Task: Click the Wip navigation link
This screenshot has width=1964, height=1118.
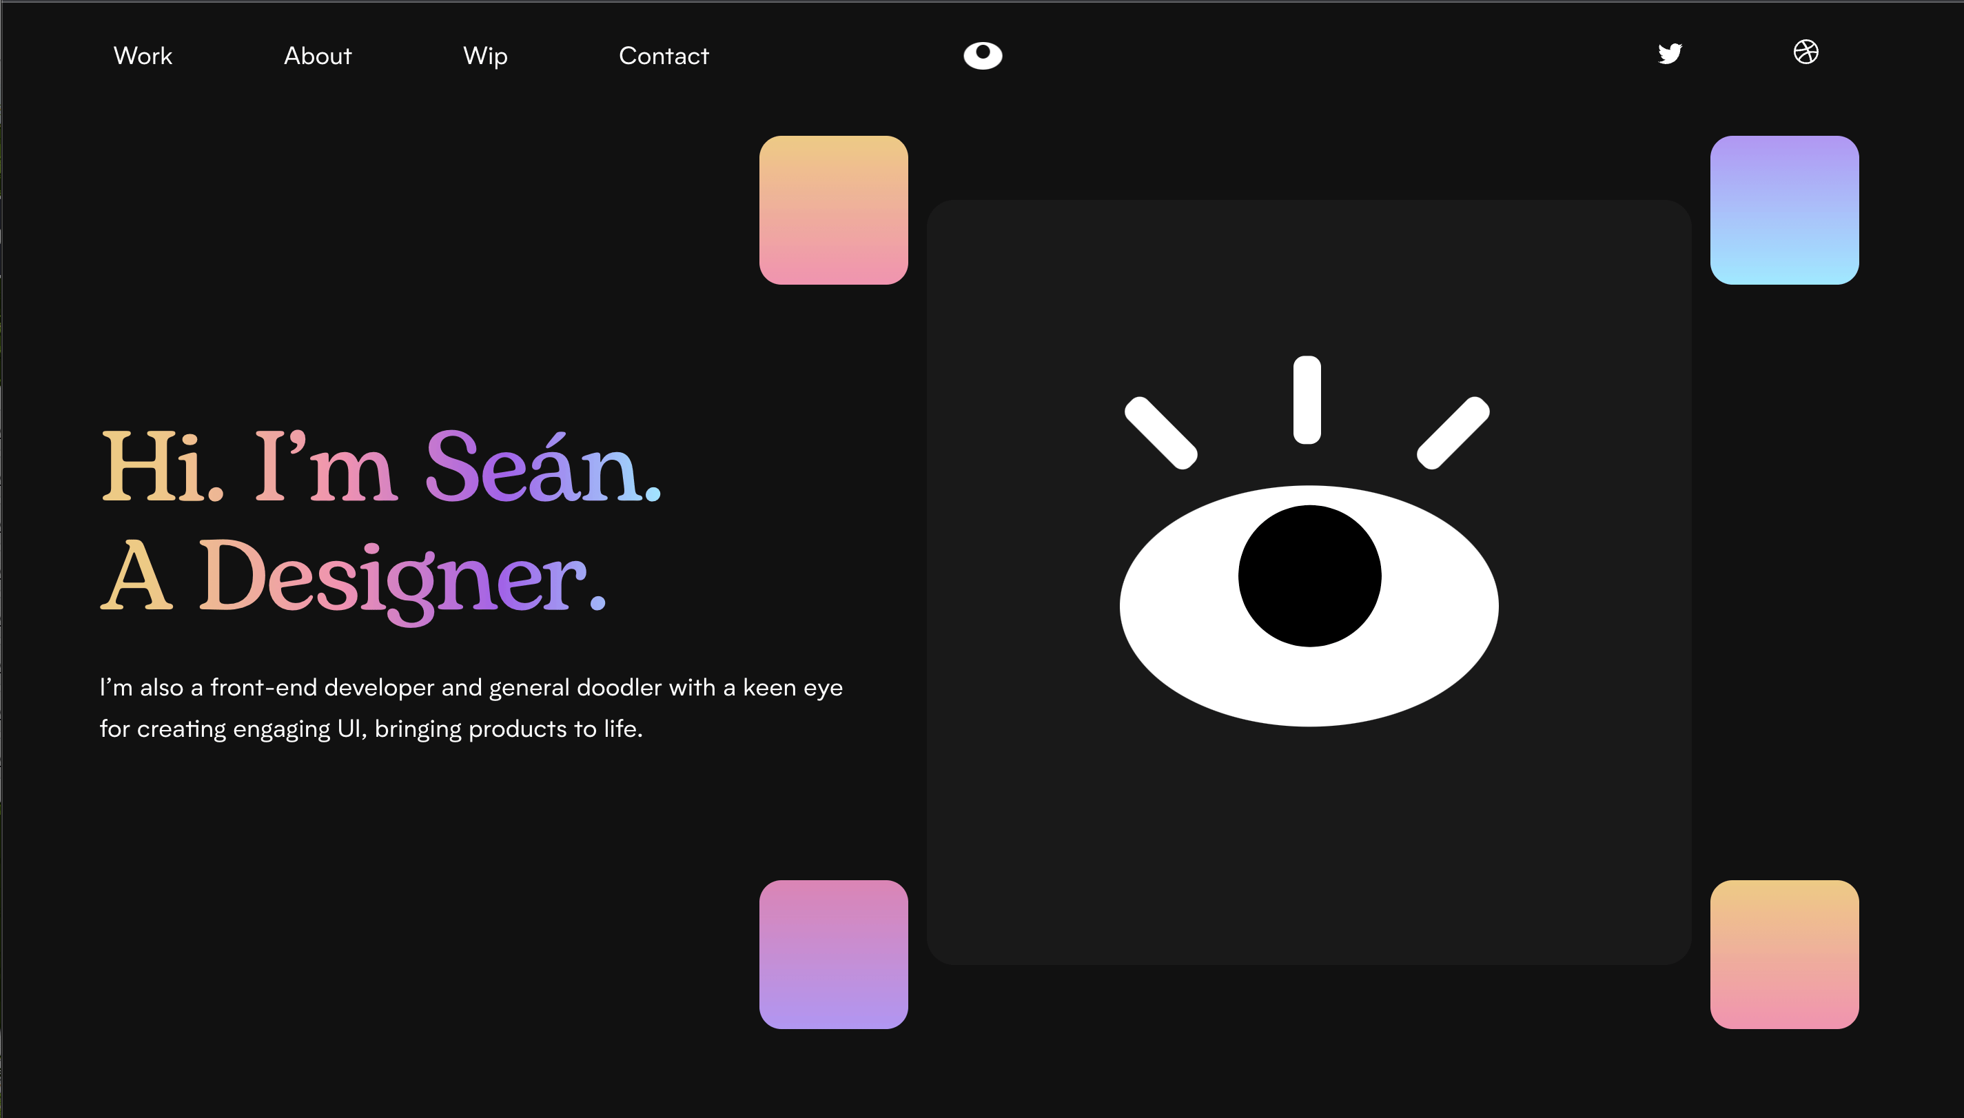Action: coord(486,54)
